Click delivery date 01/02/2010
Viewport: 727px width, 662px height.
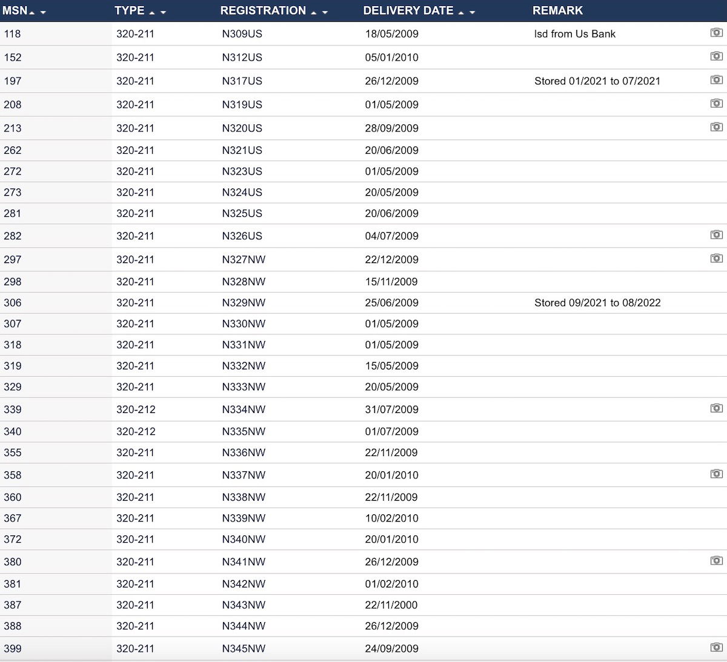click(391, 584)
